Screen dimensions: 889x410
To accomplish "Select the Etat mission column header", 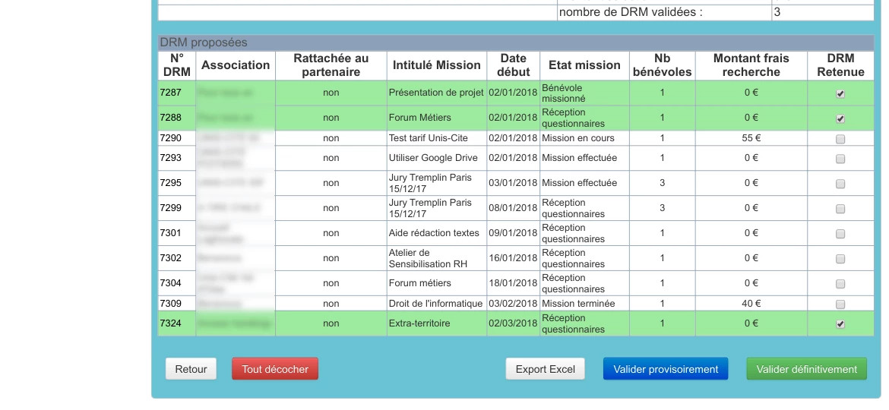I will 584,65.
